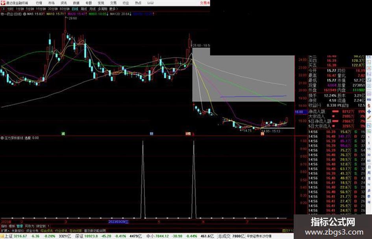Screen dimensions: 372x239
Task: Click the date label 2023/03/29
Action: 118,222
